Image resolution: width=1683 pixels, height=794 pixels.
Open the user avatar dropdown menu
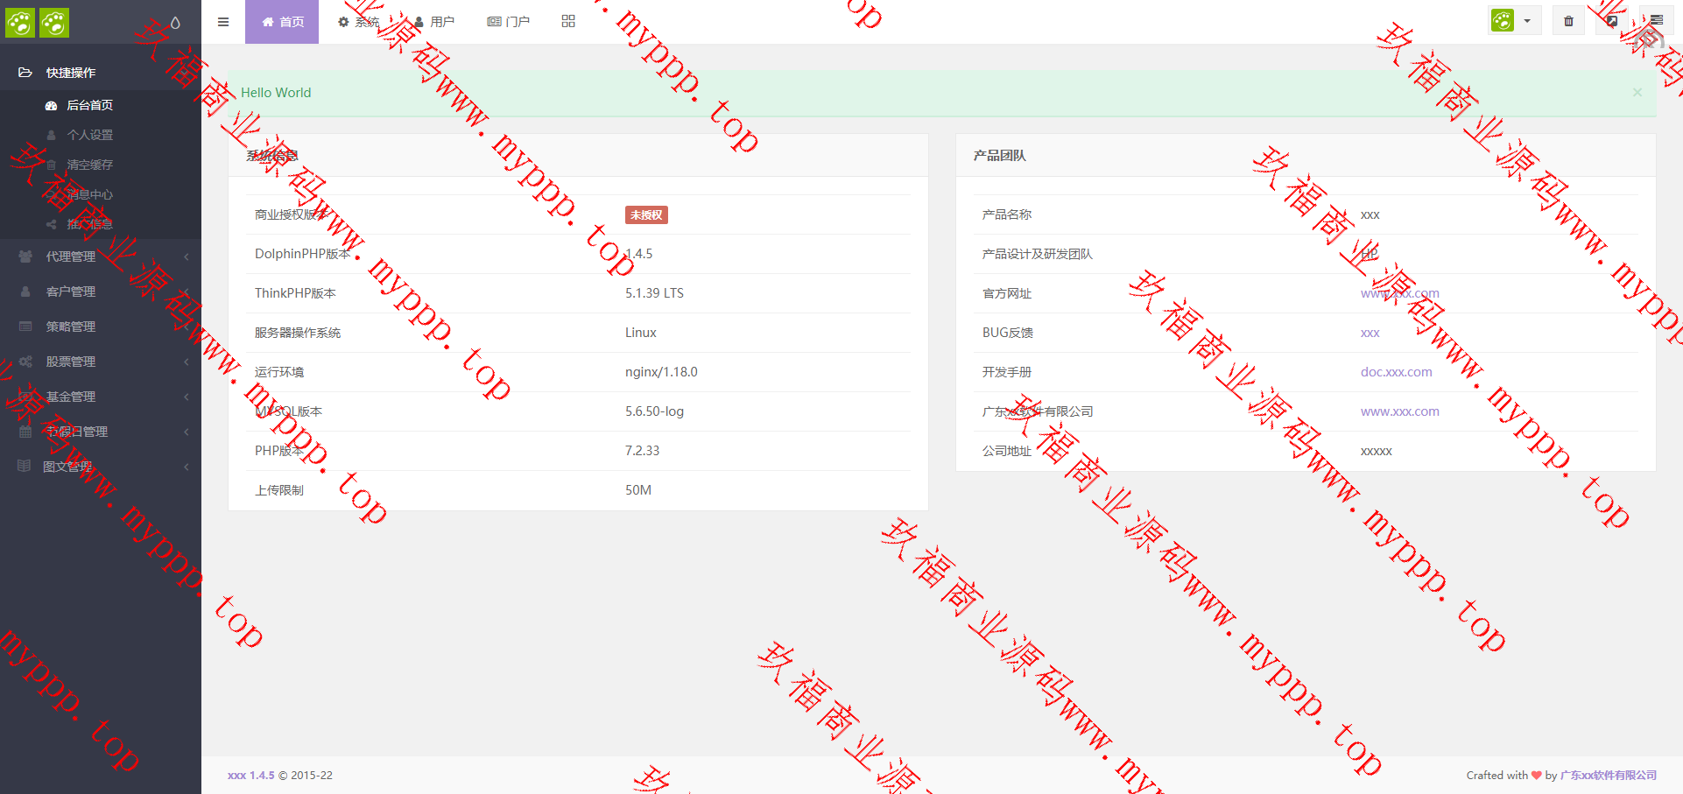[1513, 21]
